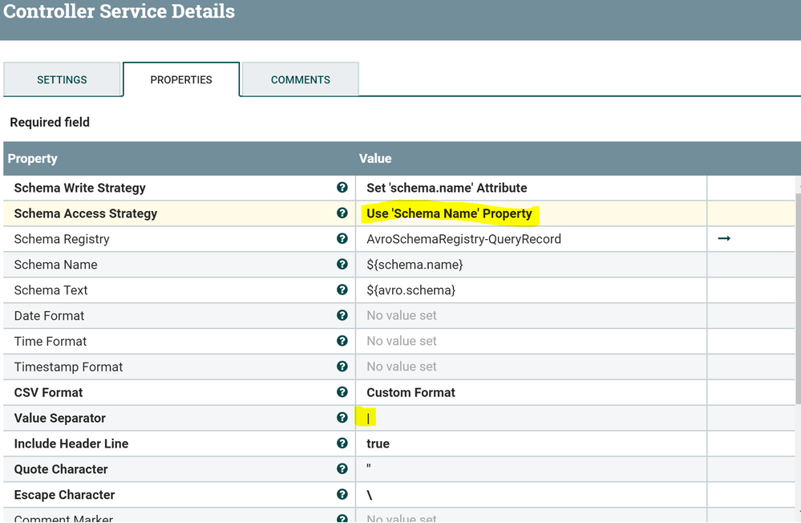This screenshot has width=801, height=523.
Task: Show help tooltip for Schema Registry
Action: tap(342, 239)
